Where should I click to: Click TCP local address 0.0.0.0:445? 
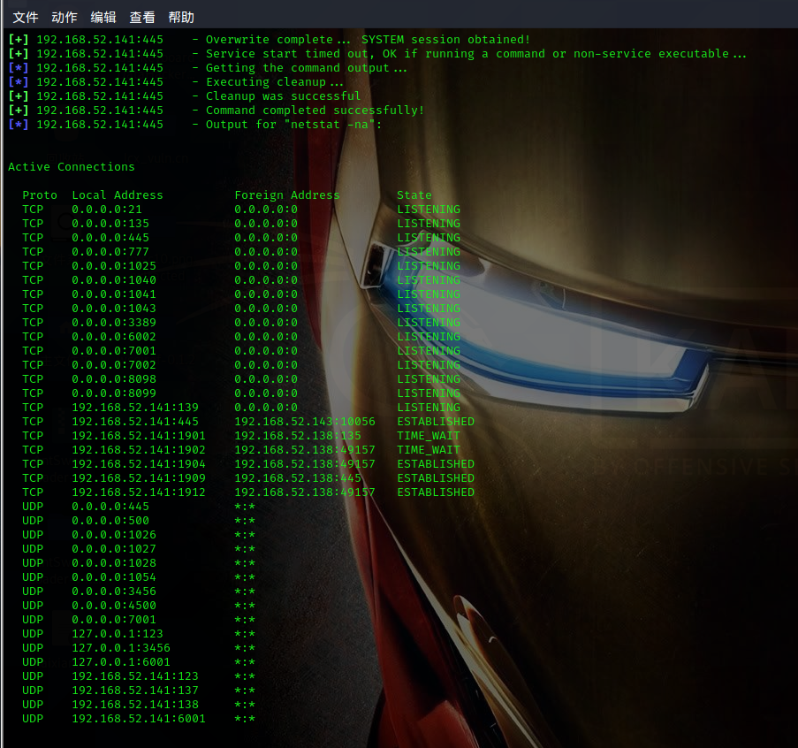pyautogui.click(x=110, y=238)
